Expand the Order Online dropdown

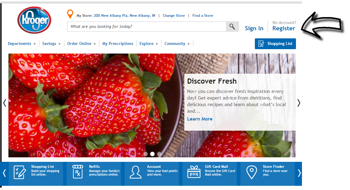[82, 44]
